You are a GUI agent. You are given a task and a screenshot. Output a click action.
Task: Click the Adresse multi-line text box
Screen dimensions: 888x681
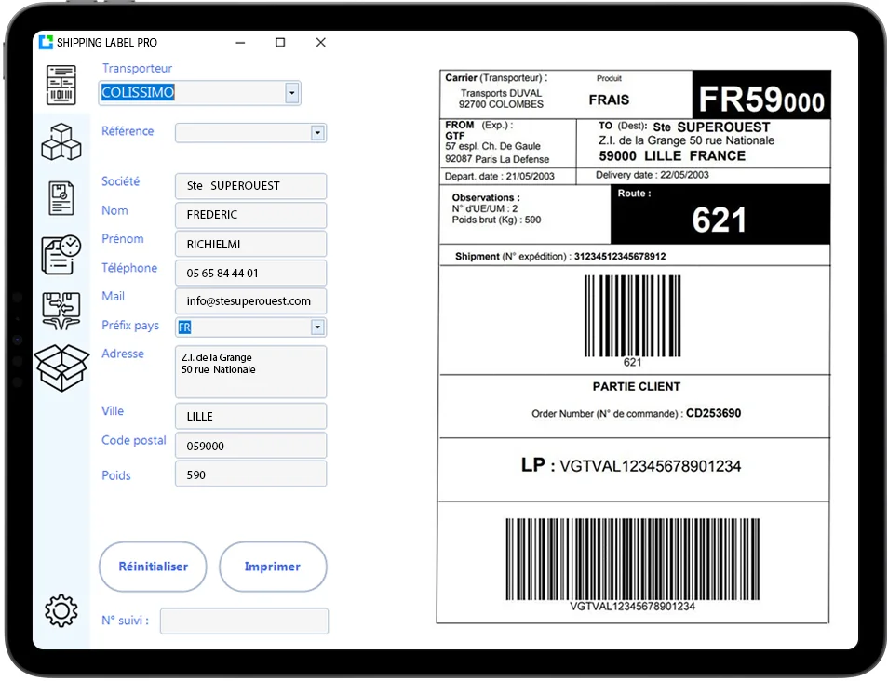pyautogui.click(x=250, y=372)
